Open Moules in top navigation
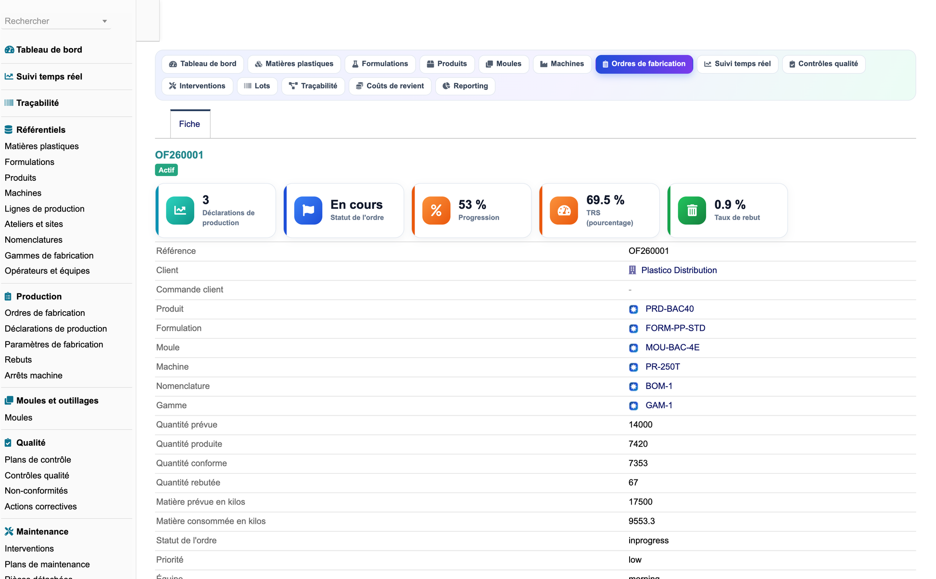Screen dimensions: 936x579 [504, 64]
